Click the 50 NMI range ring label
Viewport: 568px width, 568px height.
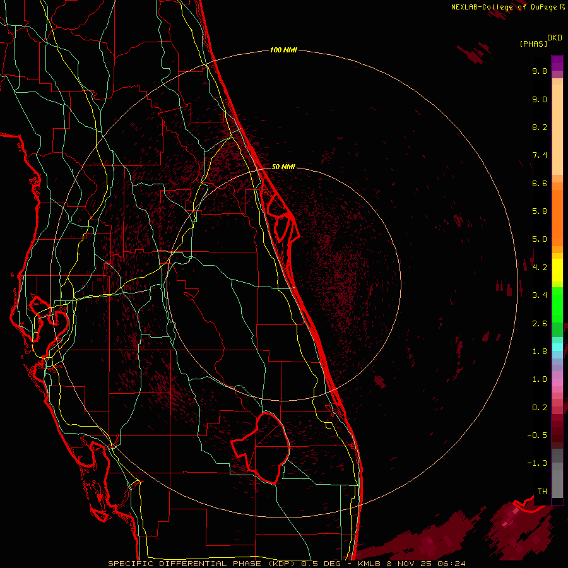(283, 167)
